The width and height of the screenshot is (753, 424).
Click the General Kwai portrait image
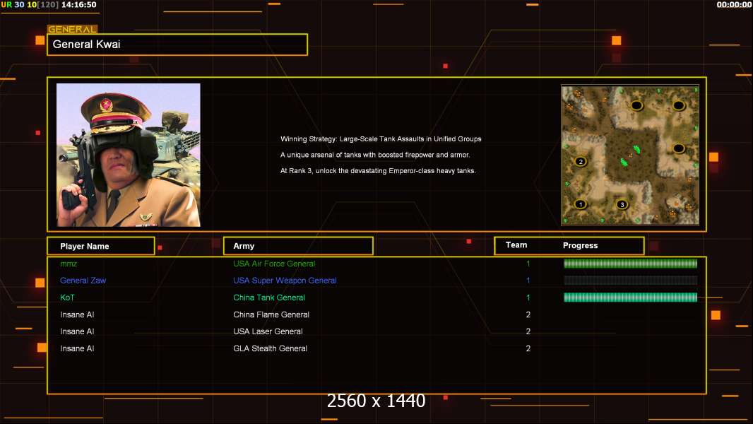129,155
